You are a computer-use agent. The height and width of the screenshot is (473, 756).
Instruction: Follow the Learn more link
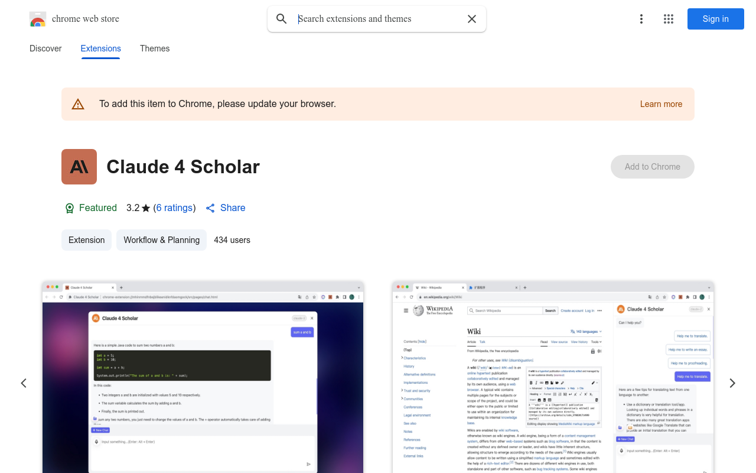tap(661, 104)
